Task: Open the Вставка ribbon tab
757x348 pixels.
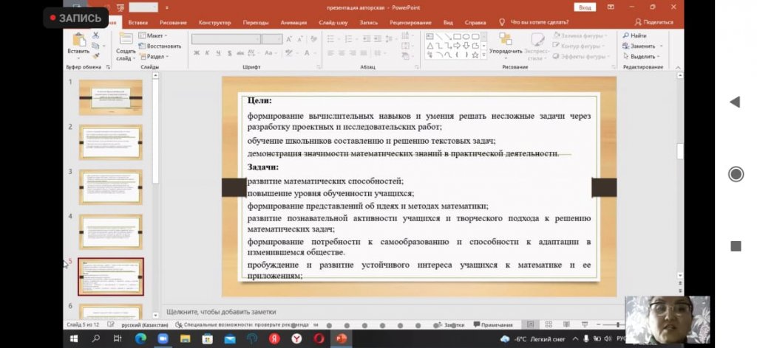Action: (138, 23)
